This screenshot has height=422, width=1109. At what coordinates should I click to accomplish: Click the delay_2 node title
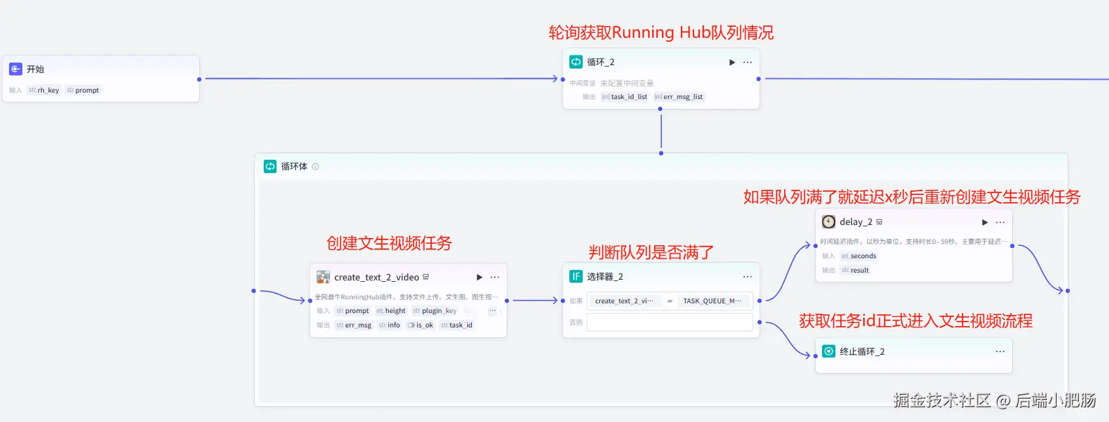pyautogui.click(x=855, y=222)
